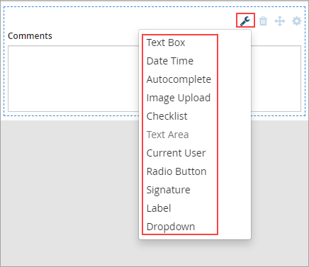Delete the field with trash icon
Viewport: 309px width, 267px height.
(x=263, y=21)
